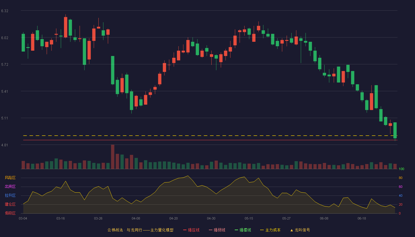Click the 建仓区 zone label
This screenshot has width=415, height=237.
coord(10,204)
